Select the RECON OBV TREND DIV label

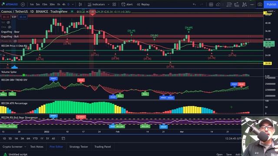point(14,80)
